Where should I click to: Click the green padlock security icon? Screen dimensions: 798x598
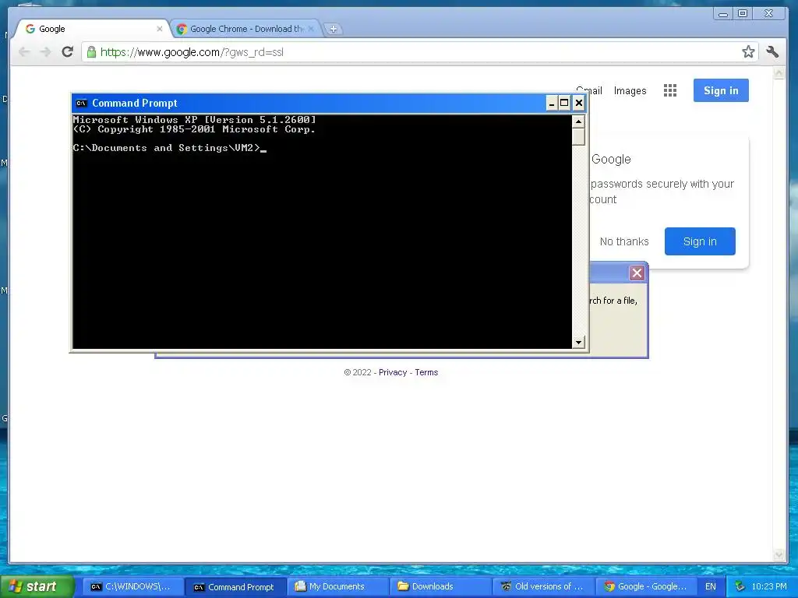tap(92, 52)
